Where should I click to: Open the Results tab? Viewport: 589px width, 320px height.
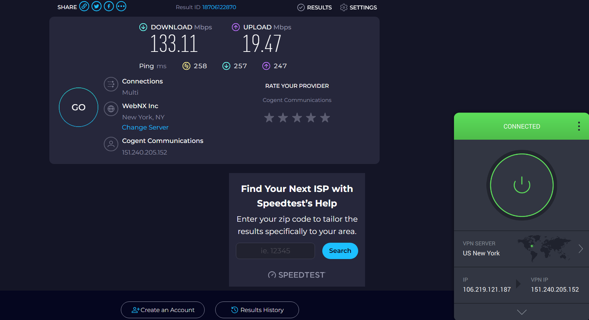point(315,7)
